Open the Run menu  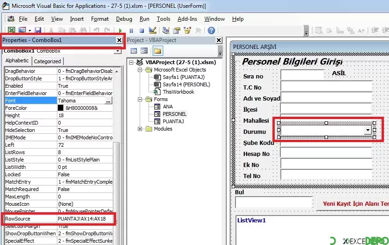[x=144, y=19]
